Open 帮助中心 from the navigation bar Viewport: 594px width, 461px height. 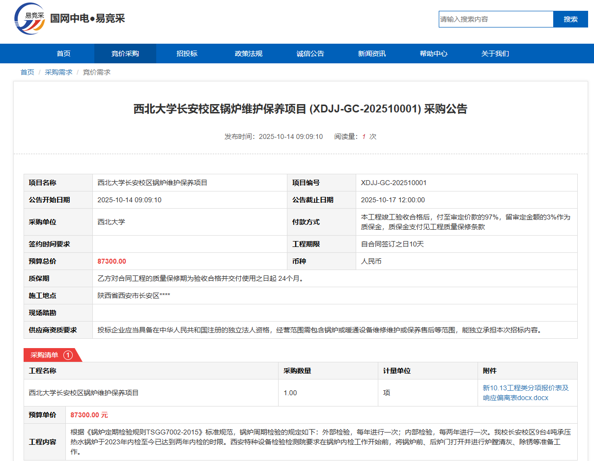433,54
